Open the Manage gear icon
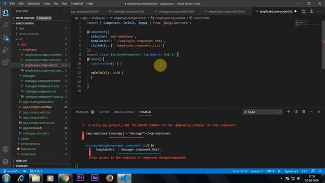 pos(6,162)
